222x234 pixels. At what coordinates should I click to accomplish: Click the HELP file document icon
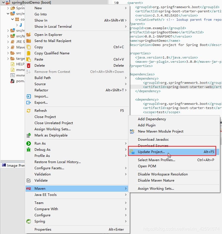pos(13,64)
